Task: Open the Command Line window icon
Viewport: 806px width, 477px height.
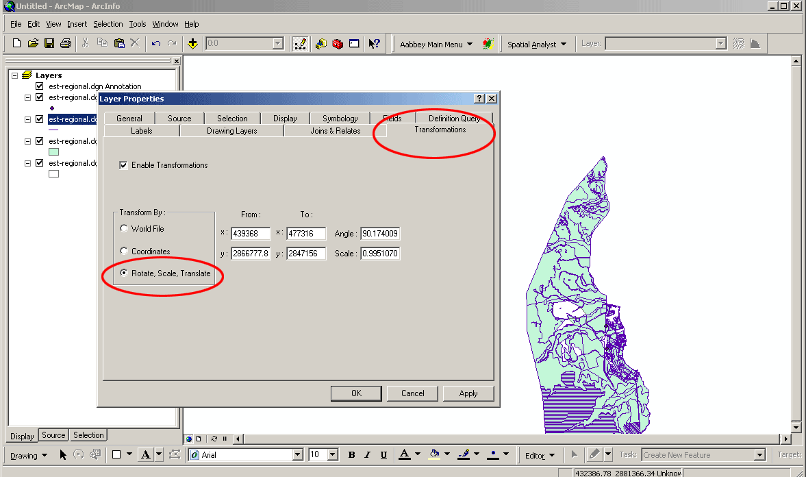Action: 354,43
